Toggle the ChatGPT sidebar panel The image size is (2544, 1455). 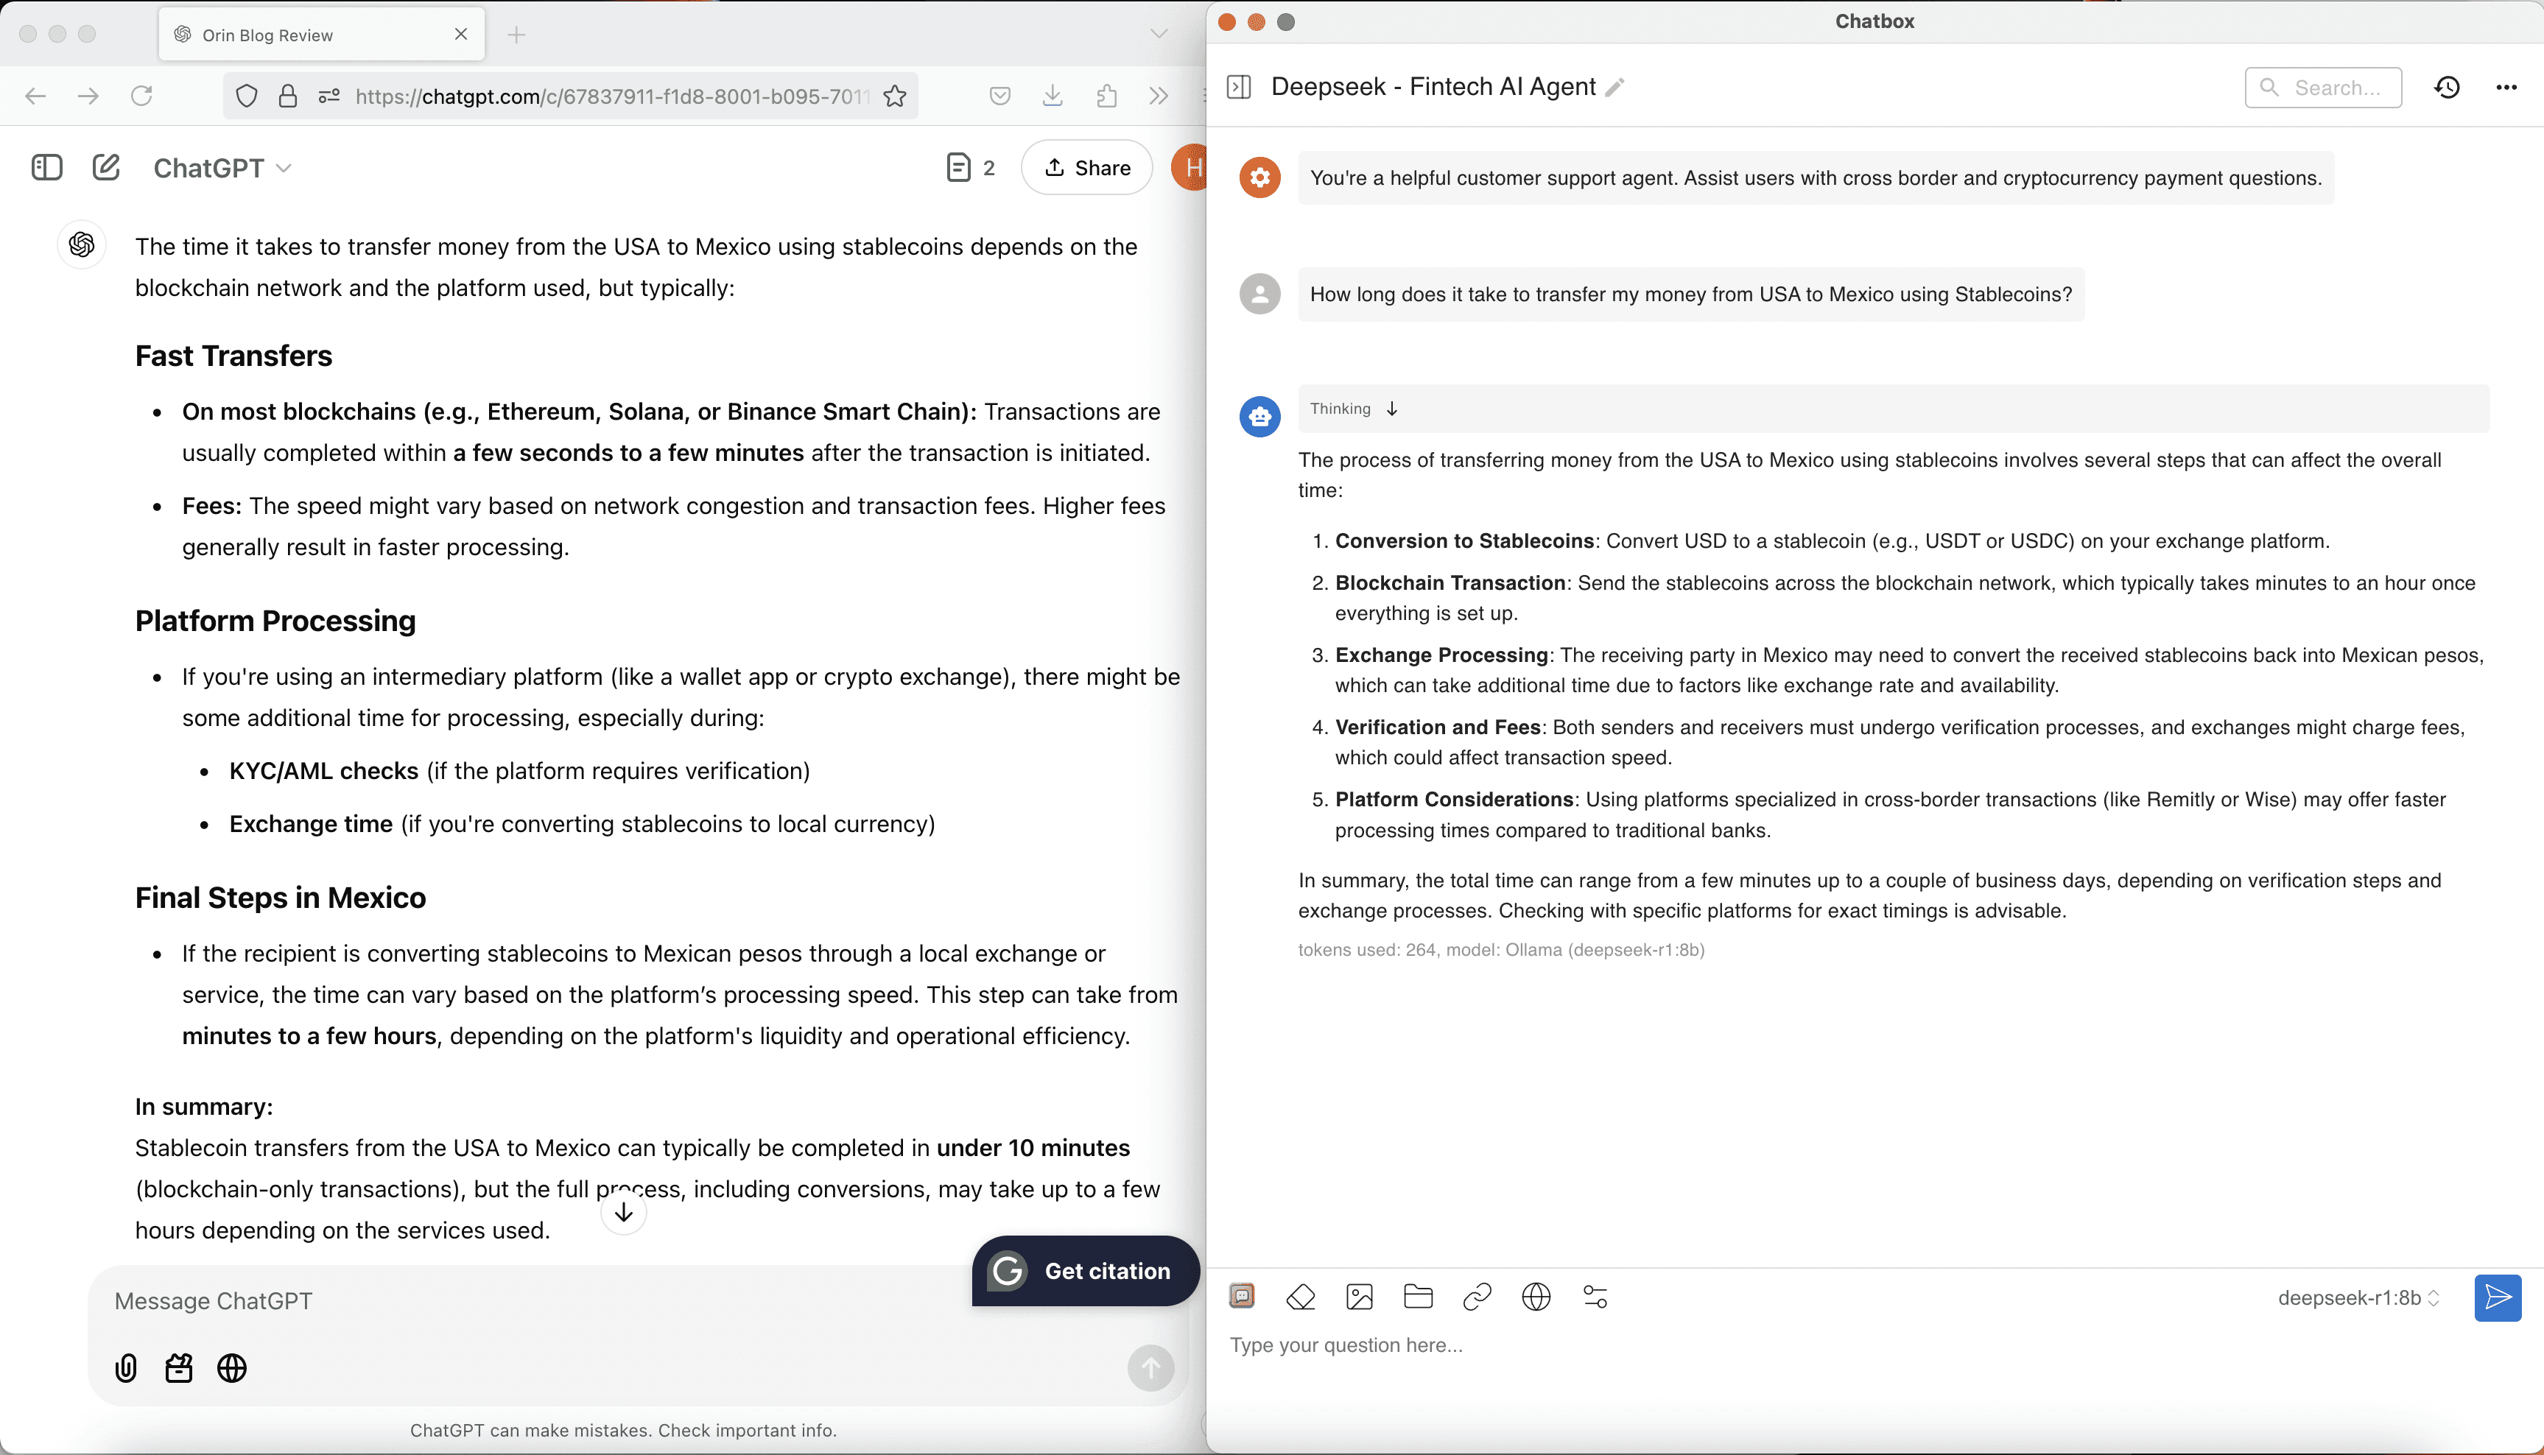point(47,167)
